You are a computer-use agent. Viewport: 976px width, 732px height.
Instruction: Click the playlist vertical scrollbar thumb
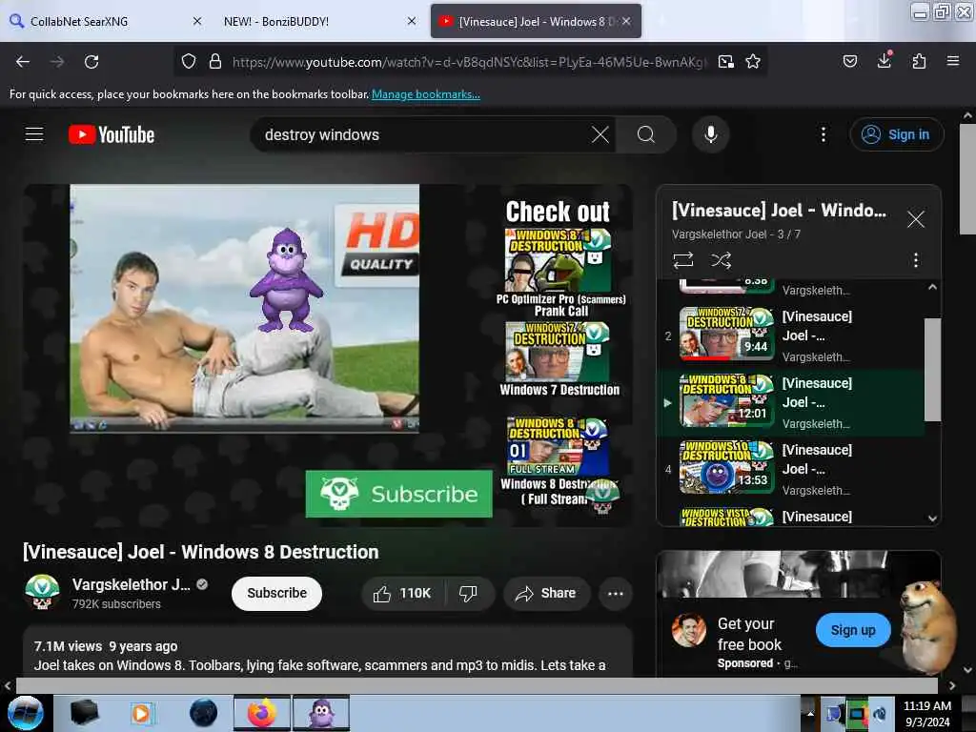pos(932,369)
